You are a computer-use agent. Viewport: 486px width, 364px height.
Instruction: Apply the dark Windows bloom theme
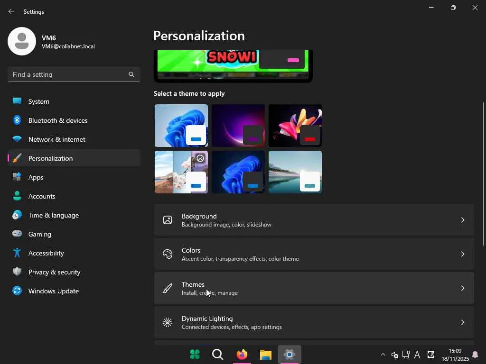(x=238, y=172)
